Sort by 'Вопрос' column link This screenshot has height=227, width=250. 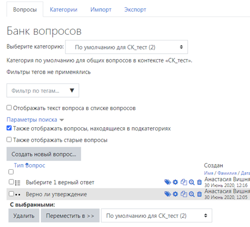[x=35, y=165]
